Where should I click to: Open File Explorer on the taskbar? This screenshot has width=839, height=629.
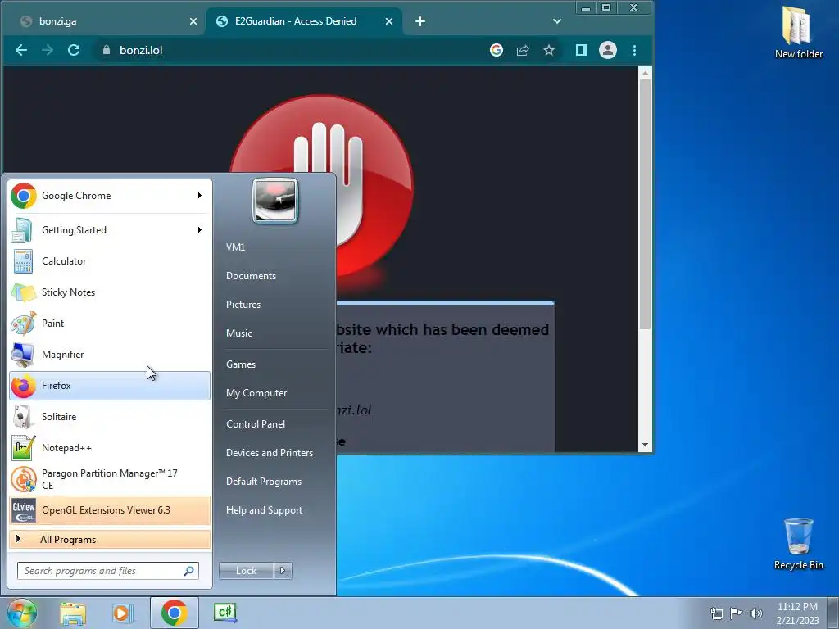point(73,613)
